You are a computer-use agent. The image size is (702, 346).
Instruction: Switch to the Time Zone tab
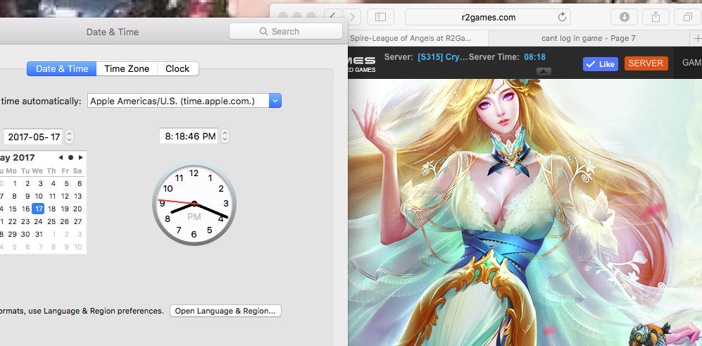tap(127, 68)
